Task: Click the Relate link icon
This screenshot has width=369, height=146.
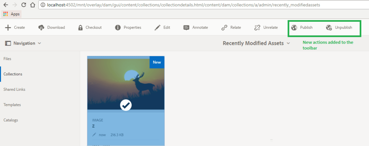Action: (x=224, y=27)
